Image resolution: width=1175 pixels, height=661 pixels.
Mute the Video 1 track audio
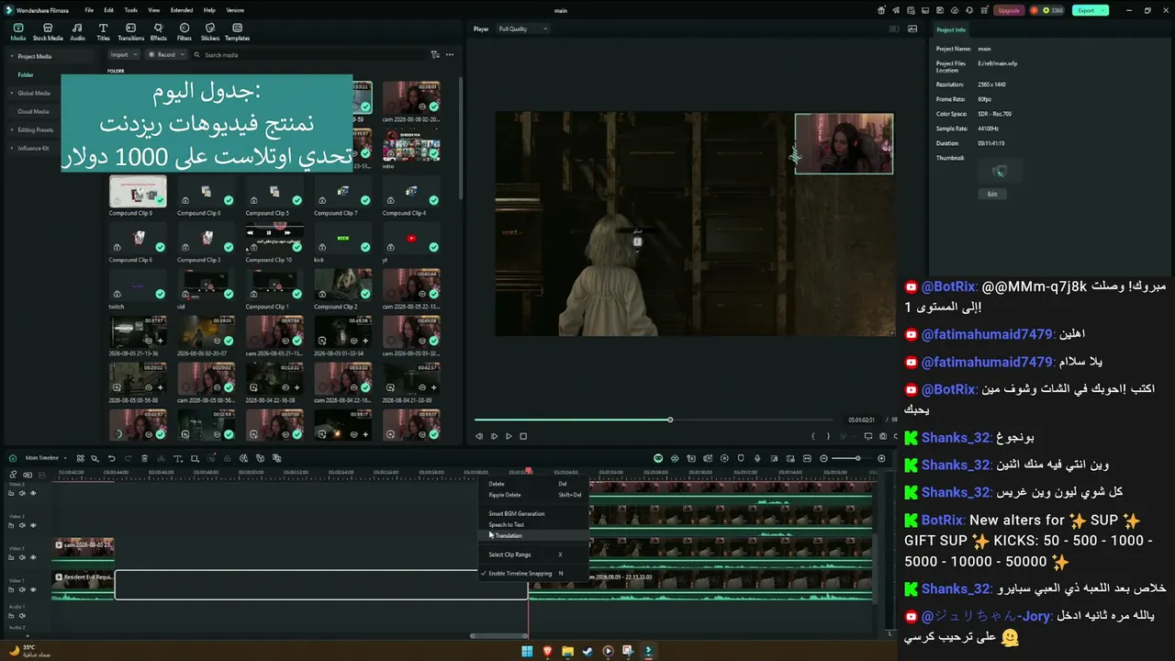tap(22, 589)
